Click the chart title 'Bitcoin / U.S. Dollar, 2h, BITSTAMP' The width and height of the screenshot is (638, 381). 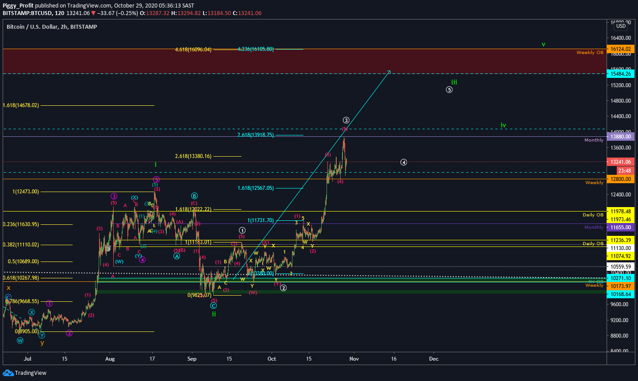(52, 27)
